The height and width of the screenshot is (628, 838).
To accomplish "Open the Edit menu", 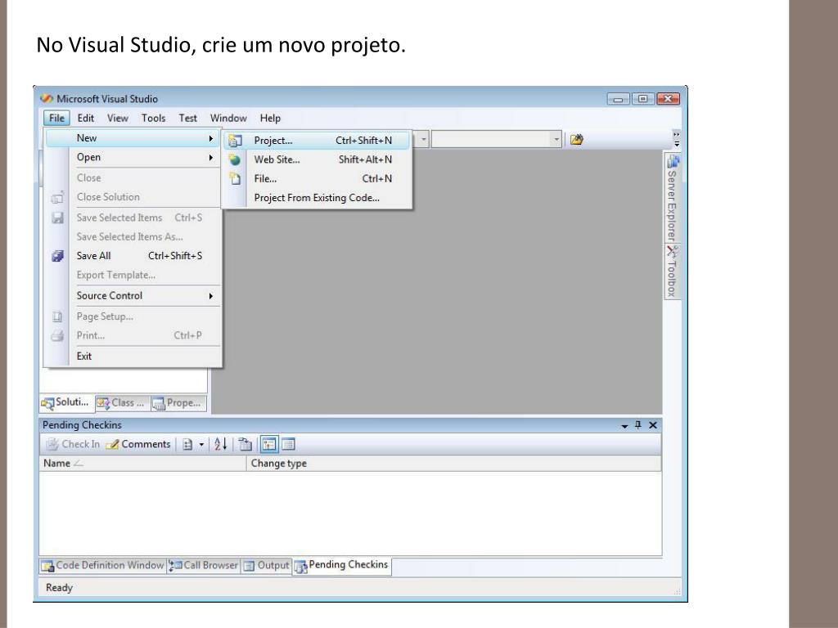I will pos(85,118).
